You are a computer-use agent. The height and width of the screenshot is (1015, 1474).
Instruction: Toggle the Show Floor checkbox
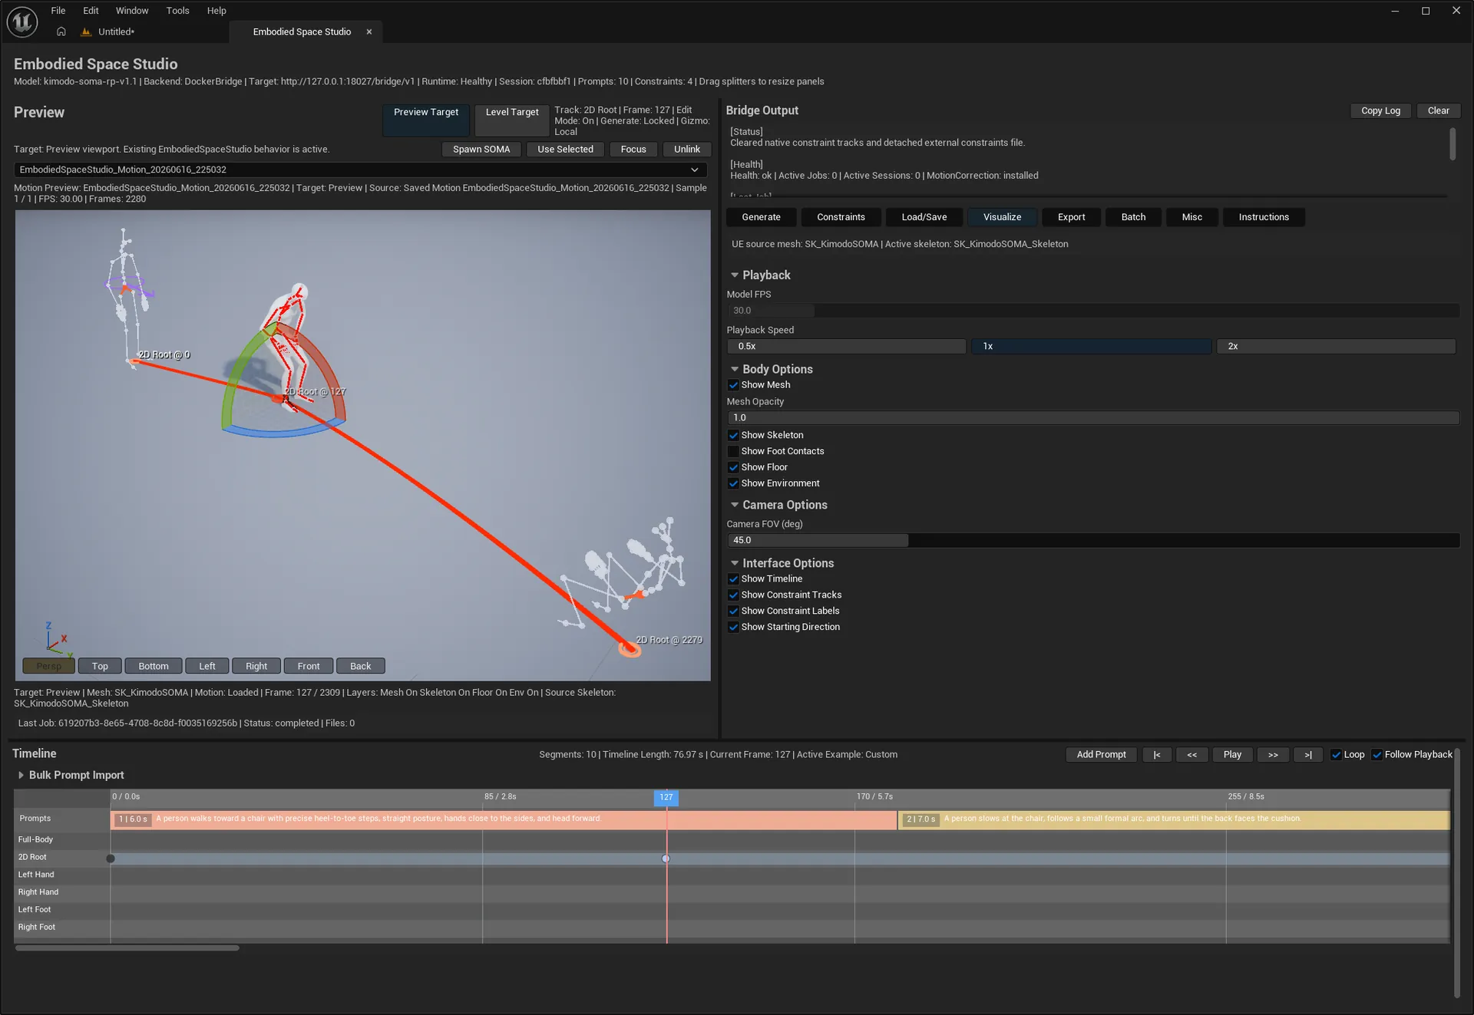[733, 467]
